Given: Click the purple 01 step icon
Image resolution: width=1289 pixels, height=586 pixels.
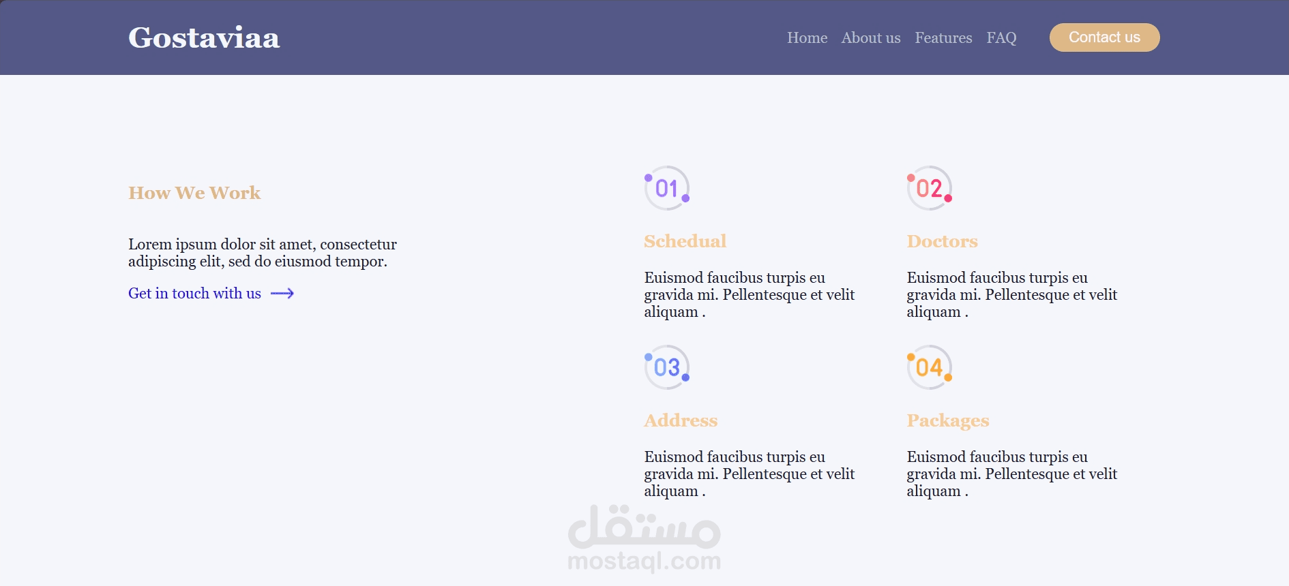Looking at the screenshot, I should (667, 188).
